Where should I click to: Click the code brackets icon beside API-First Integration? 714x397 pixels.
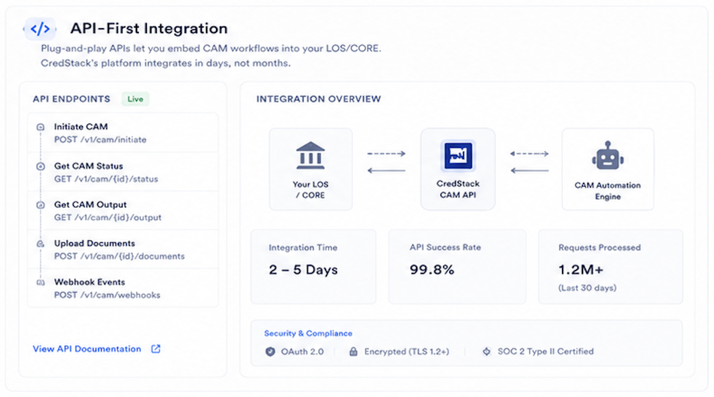(x=40, y=29)
